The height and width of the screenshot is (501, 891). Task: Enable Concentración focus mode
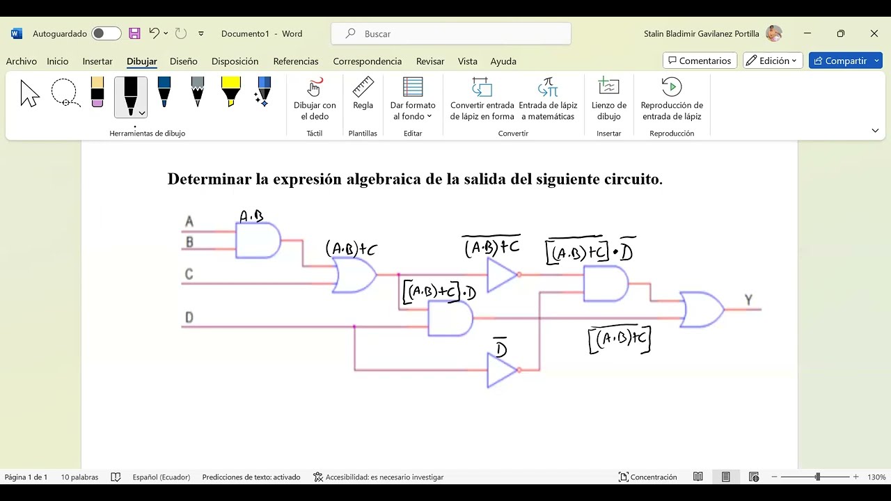[647, 477]
